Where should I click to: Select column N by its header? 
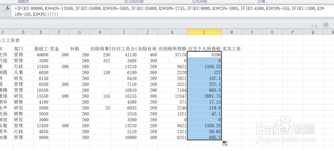252,32
